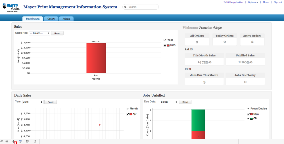
Task: Click the green QM bar segment
Action: click(198, 120)
